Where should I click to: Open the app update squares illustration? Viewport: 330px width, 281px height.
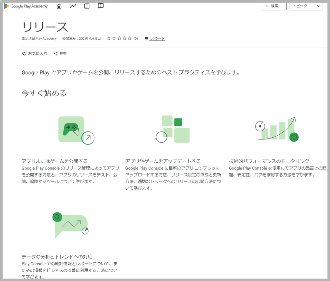[172, 129]
